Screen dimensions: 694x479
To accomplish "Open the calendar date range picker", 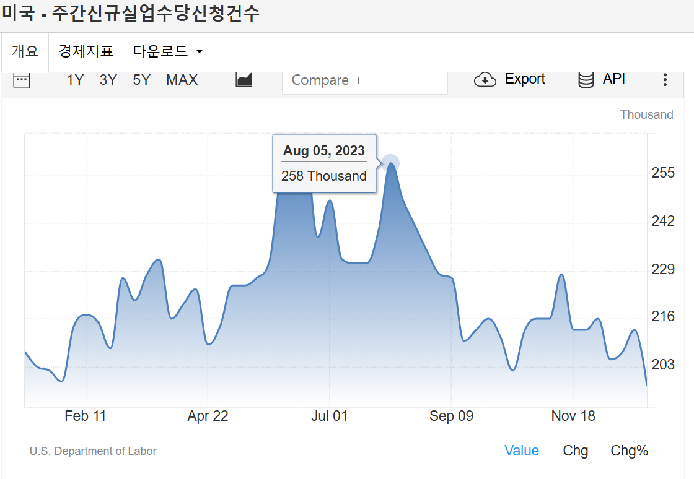I will (x=21, y=80).
